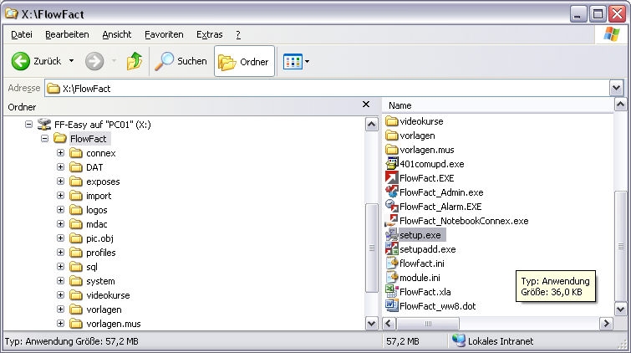The width and height of the screenshot is (631, 353).
Task: Select the FlowFact_Alarm.EXE icon
Action: click(392, 207)
